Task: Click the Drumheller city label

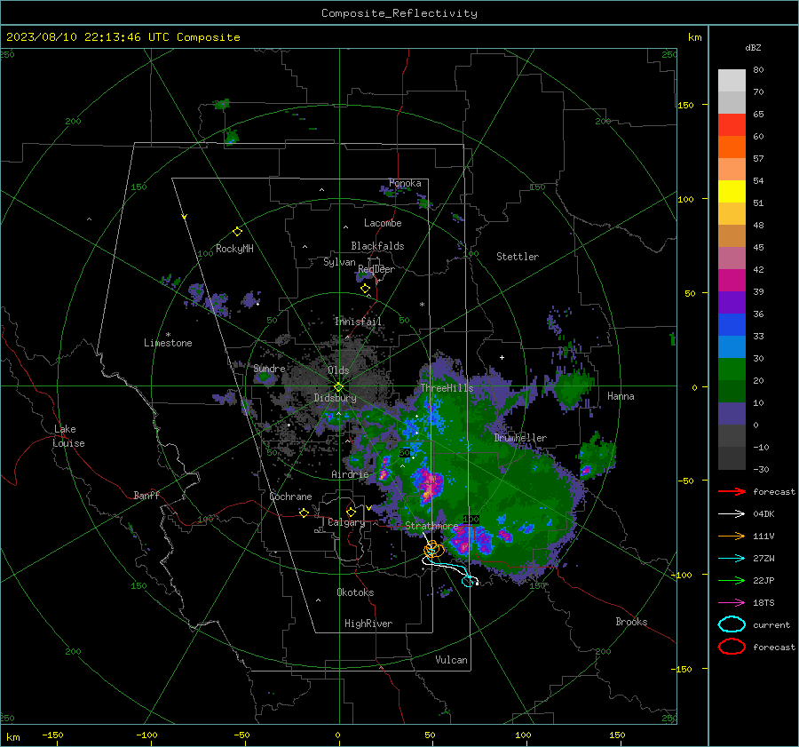Action: (x=520, y=438)
